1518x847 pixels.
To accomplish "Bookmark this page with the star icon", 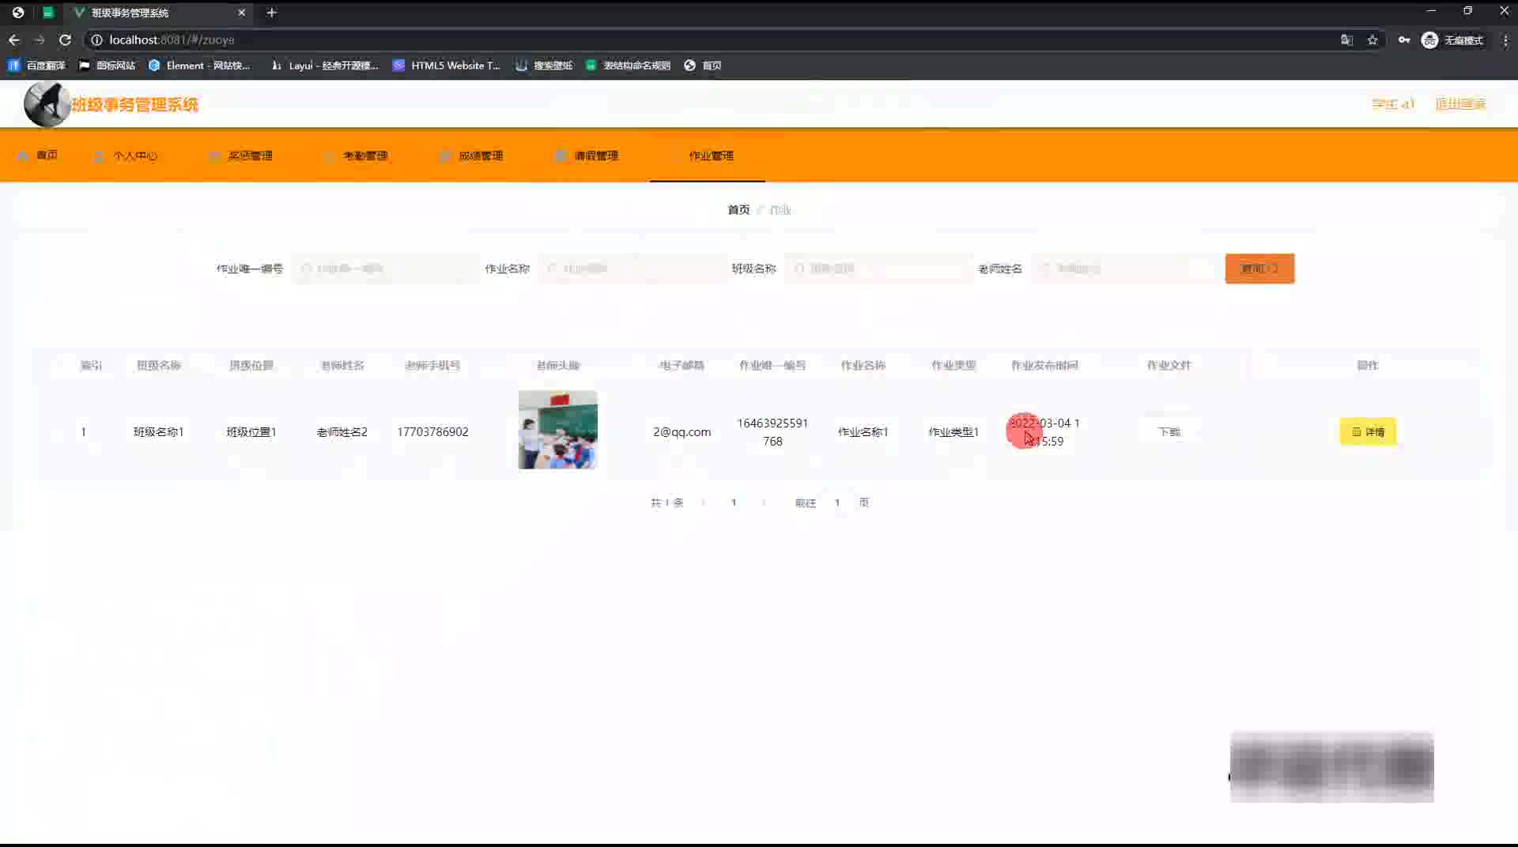I will coord(1373,40).
